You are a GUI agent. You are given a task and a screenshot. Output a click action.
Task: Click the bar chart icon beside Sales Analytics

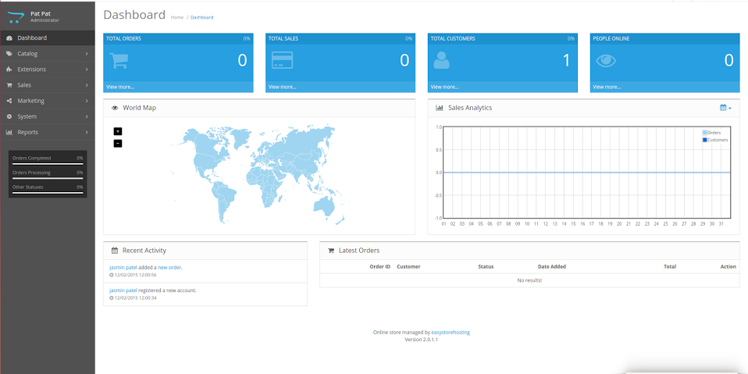[440, 109]
